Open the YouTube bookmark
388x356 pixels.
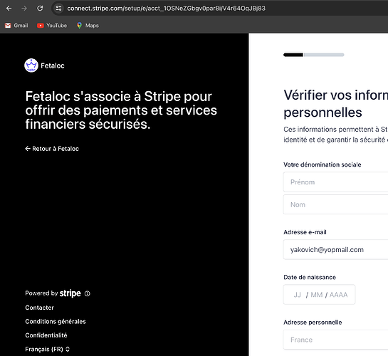[x=52, y=26]
